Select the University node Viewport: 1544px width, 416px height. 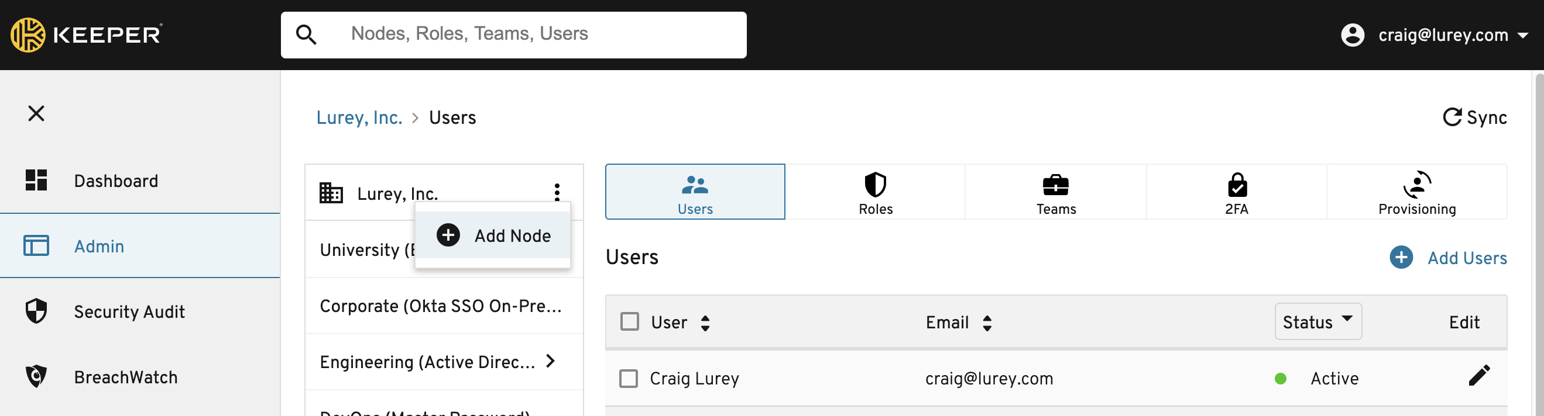[367, 249]
